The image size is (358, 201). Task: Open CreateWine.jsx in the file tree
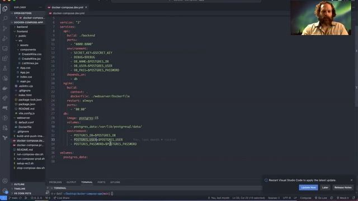31,59
